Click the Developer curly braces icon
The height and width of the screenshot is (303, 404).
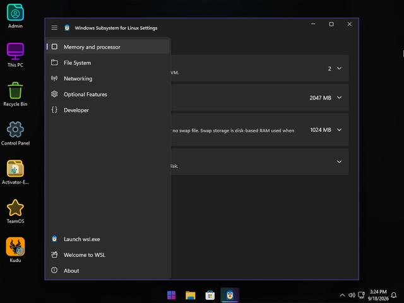pyautogui.click(x=54, y=110)
